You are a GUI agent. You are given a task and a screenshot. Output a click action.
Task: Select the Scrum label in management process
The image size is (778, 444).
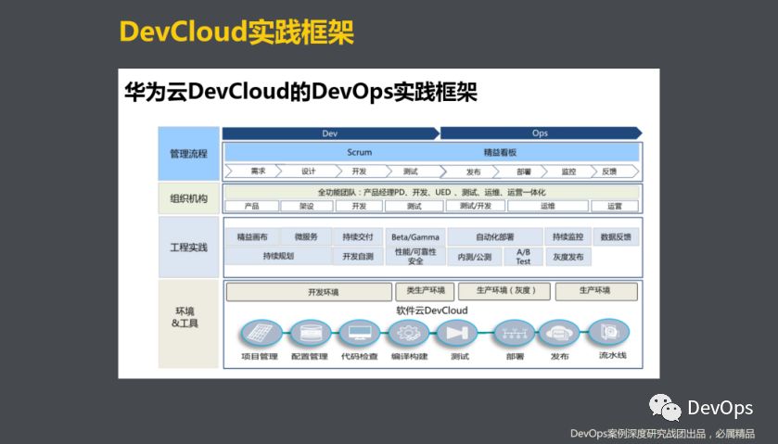pyautogui.click(x=359, y=152)
